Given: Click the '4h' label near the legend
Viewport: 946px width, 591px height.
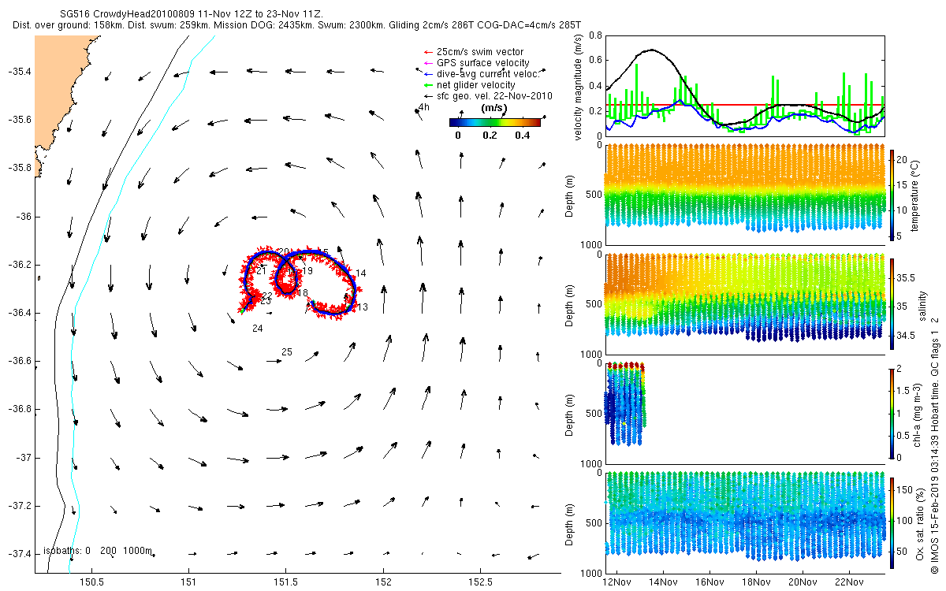Looking at the screenshot, I should click(424, 107).
